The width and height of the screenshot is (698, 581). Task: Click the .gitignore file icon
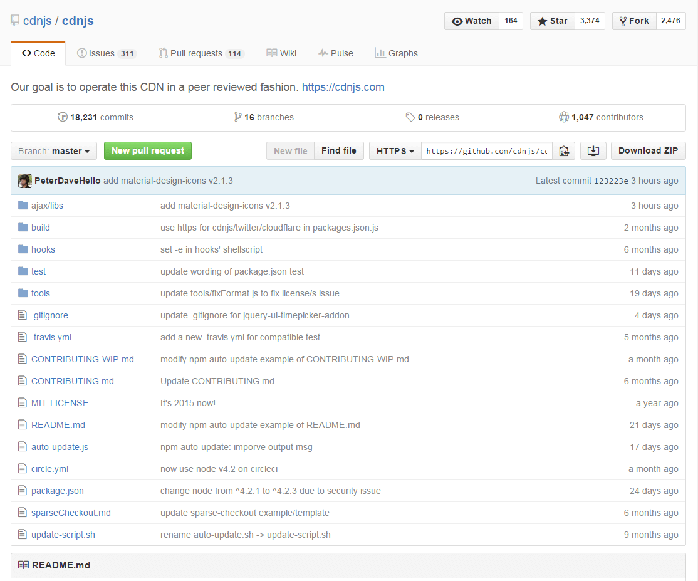coord(23,315)
